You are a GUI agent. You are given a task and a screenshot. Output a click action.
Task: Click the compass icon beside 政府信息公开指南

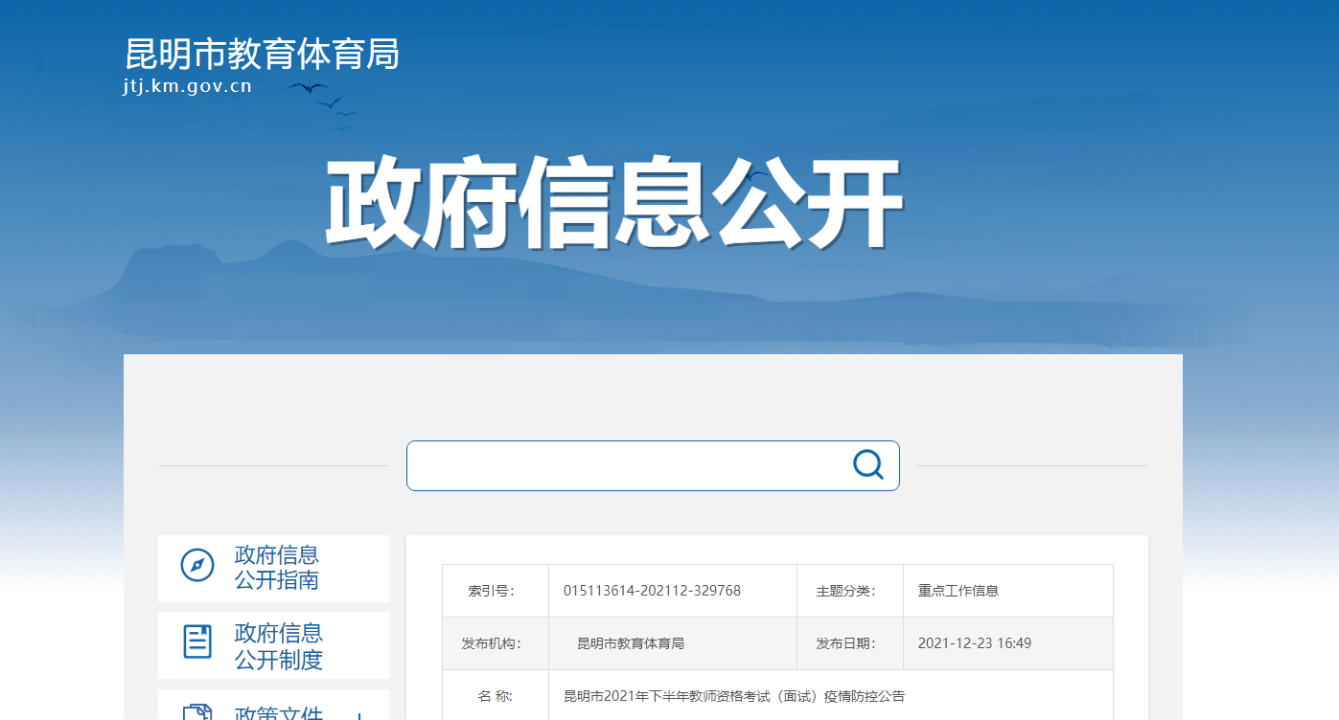[197, 565]
